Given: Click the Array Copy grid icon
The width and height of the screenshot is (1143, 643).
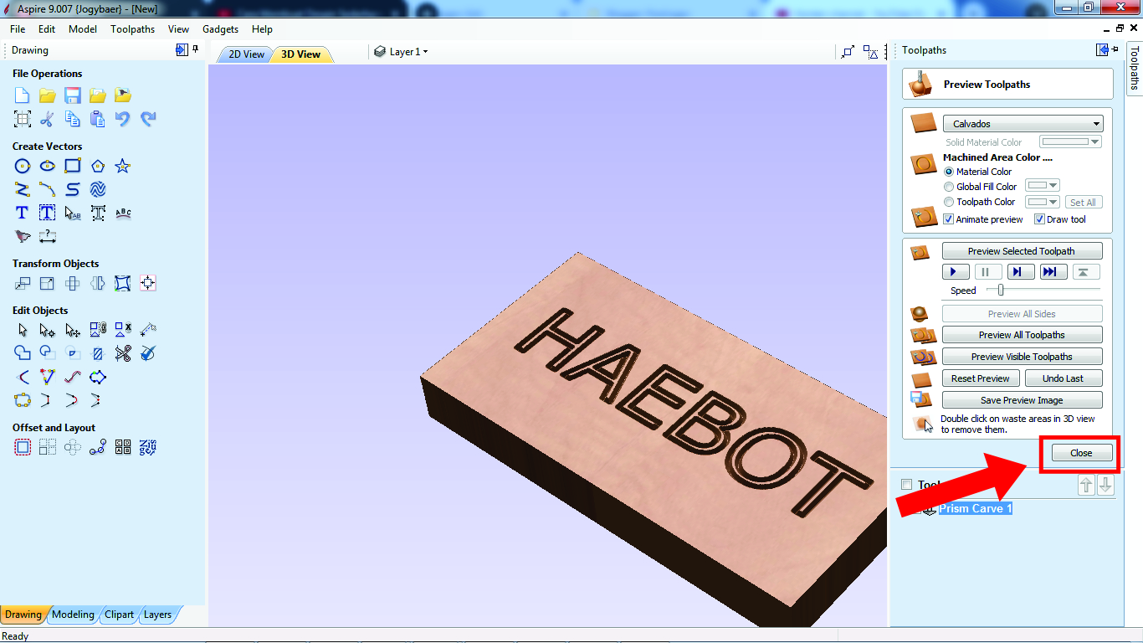Looking at the screenshot, I should 48,447.
